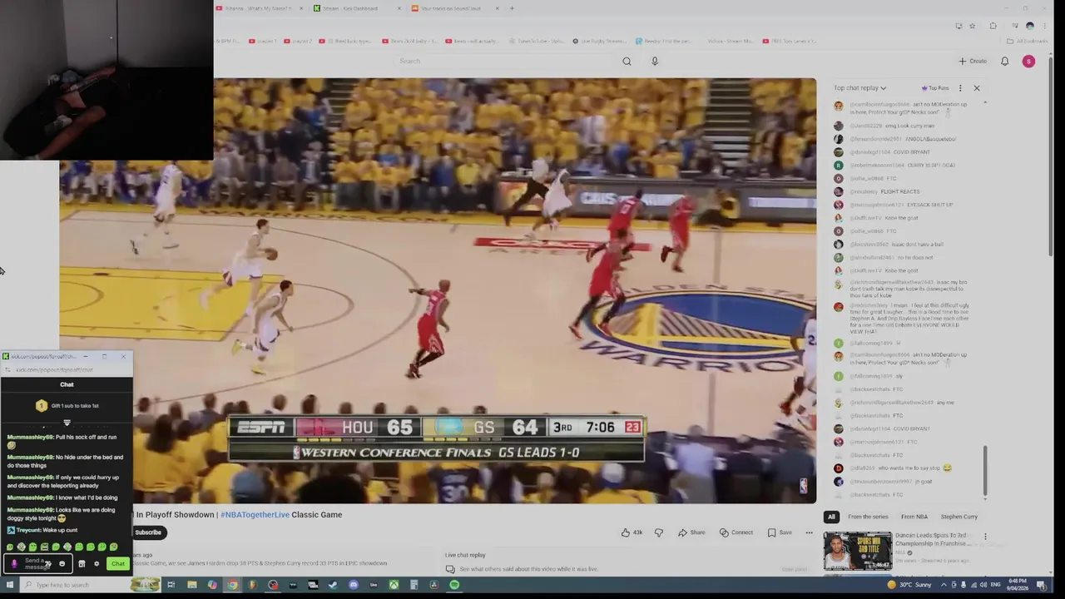The image size is (1065, 599).
Task: Open YouTube notifications bell
Action: (x=1004, y=61)
